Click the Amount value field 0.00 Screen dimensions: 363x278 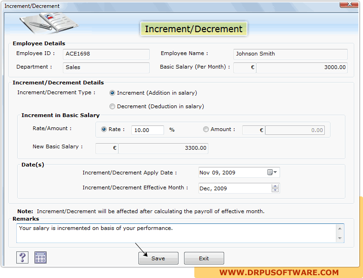(x=295, y=130)
